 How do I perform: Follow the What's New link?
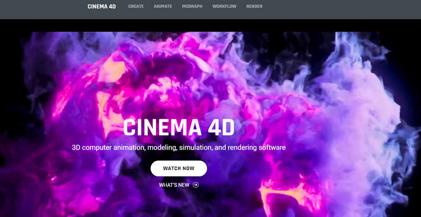(178, 185)
